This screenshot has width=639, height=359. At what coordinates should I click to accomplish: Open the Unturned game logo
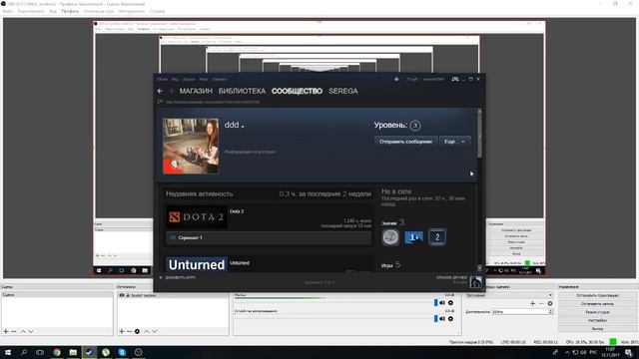pos(197,264)
